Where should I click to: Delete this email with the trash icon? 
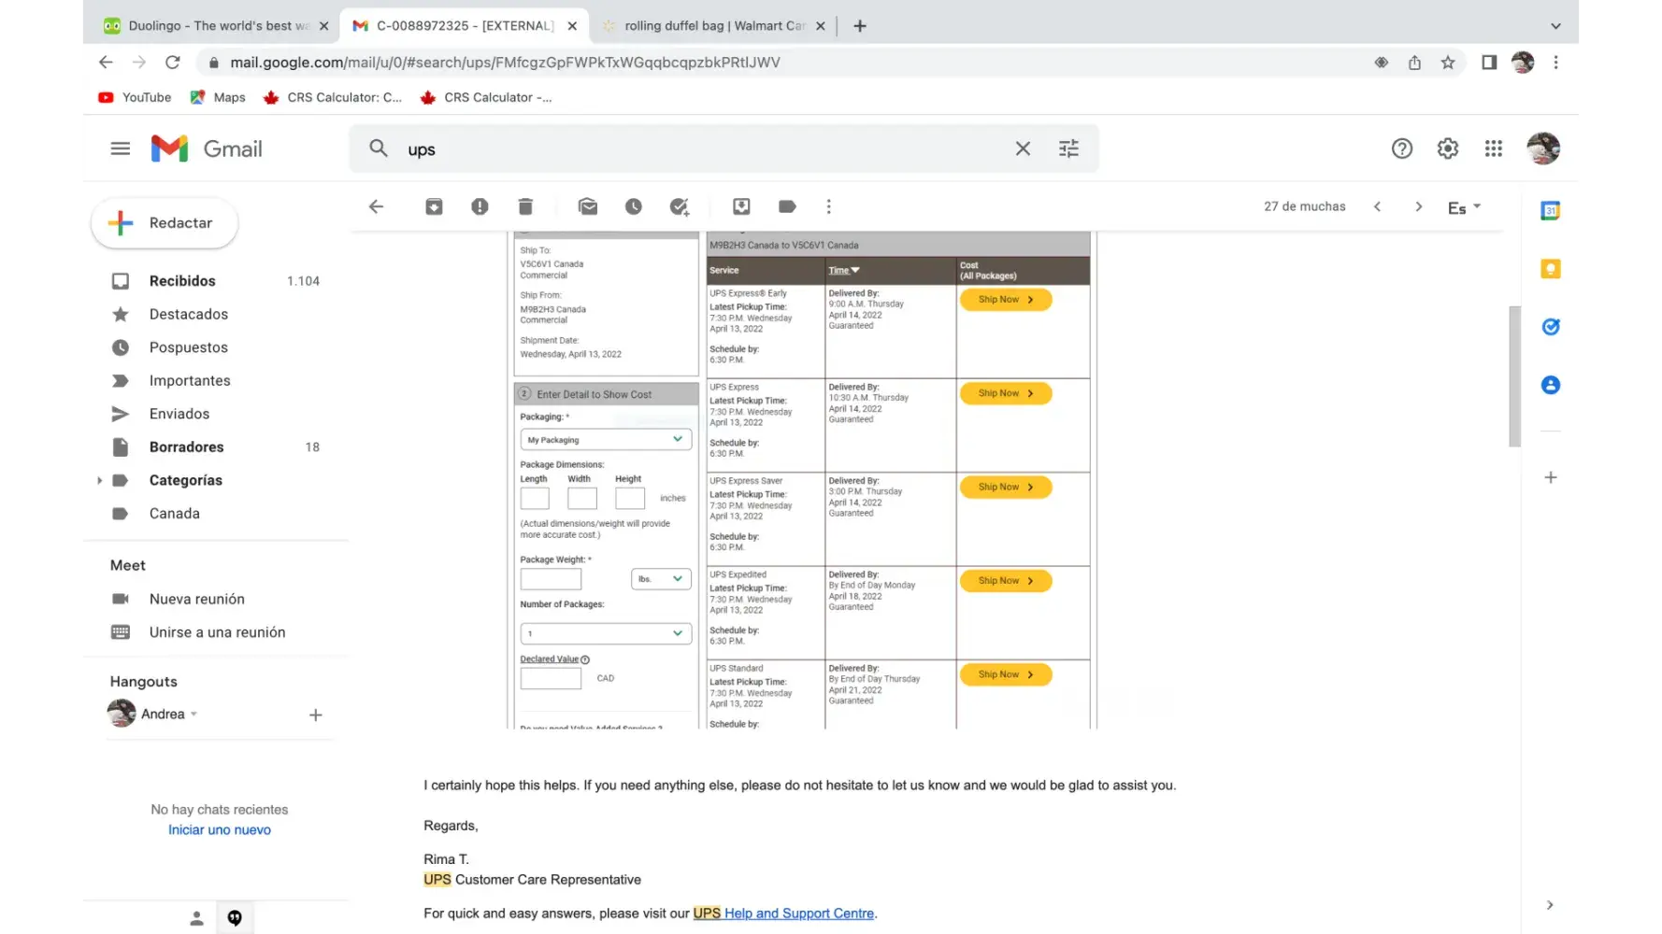[x=525, y=206]
